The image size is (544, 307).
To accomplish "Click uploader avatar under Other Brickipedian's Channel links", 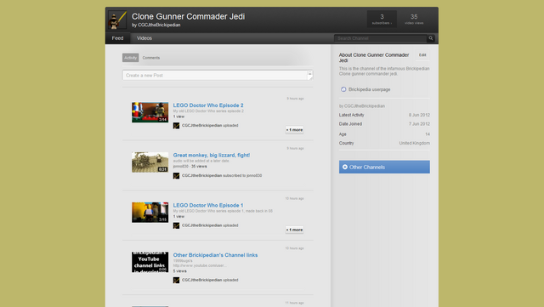I will 176,280.
